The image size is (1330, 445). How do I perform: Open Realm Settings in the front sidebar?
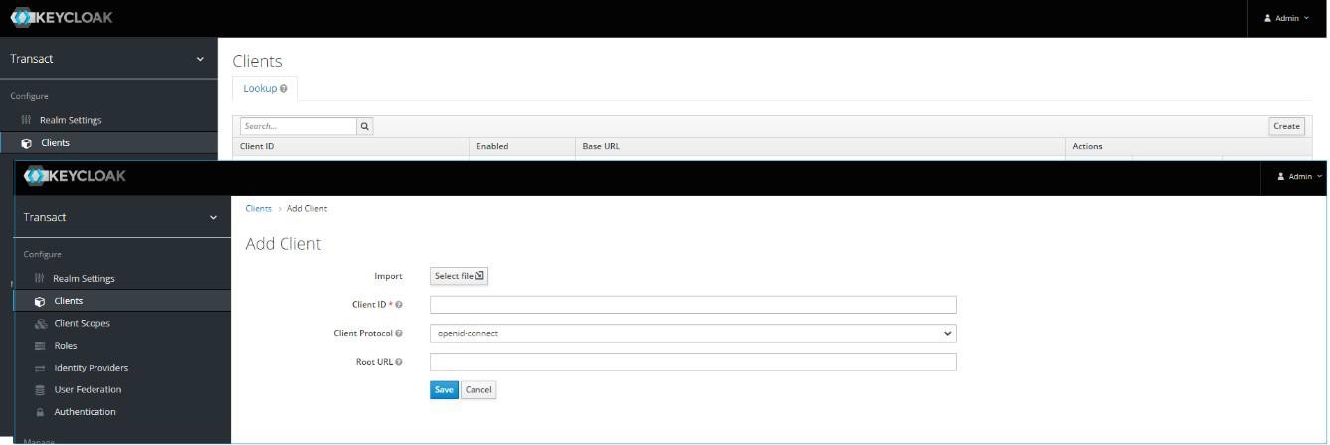(x=84, y=279)
